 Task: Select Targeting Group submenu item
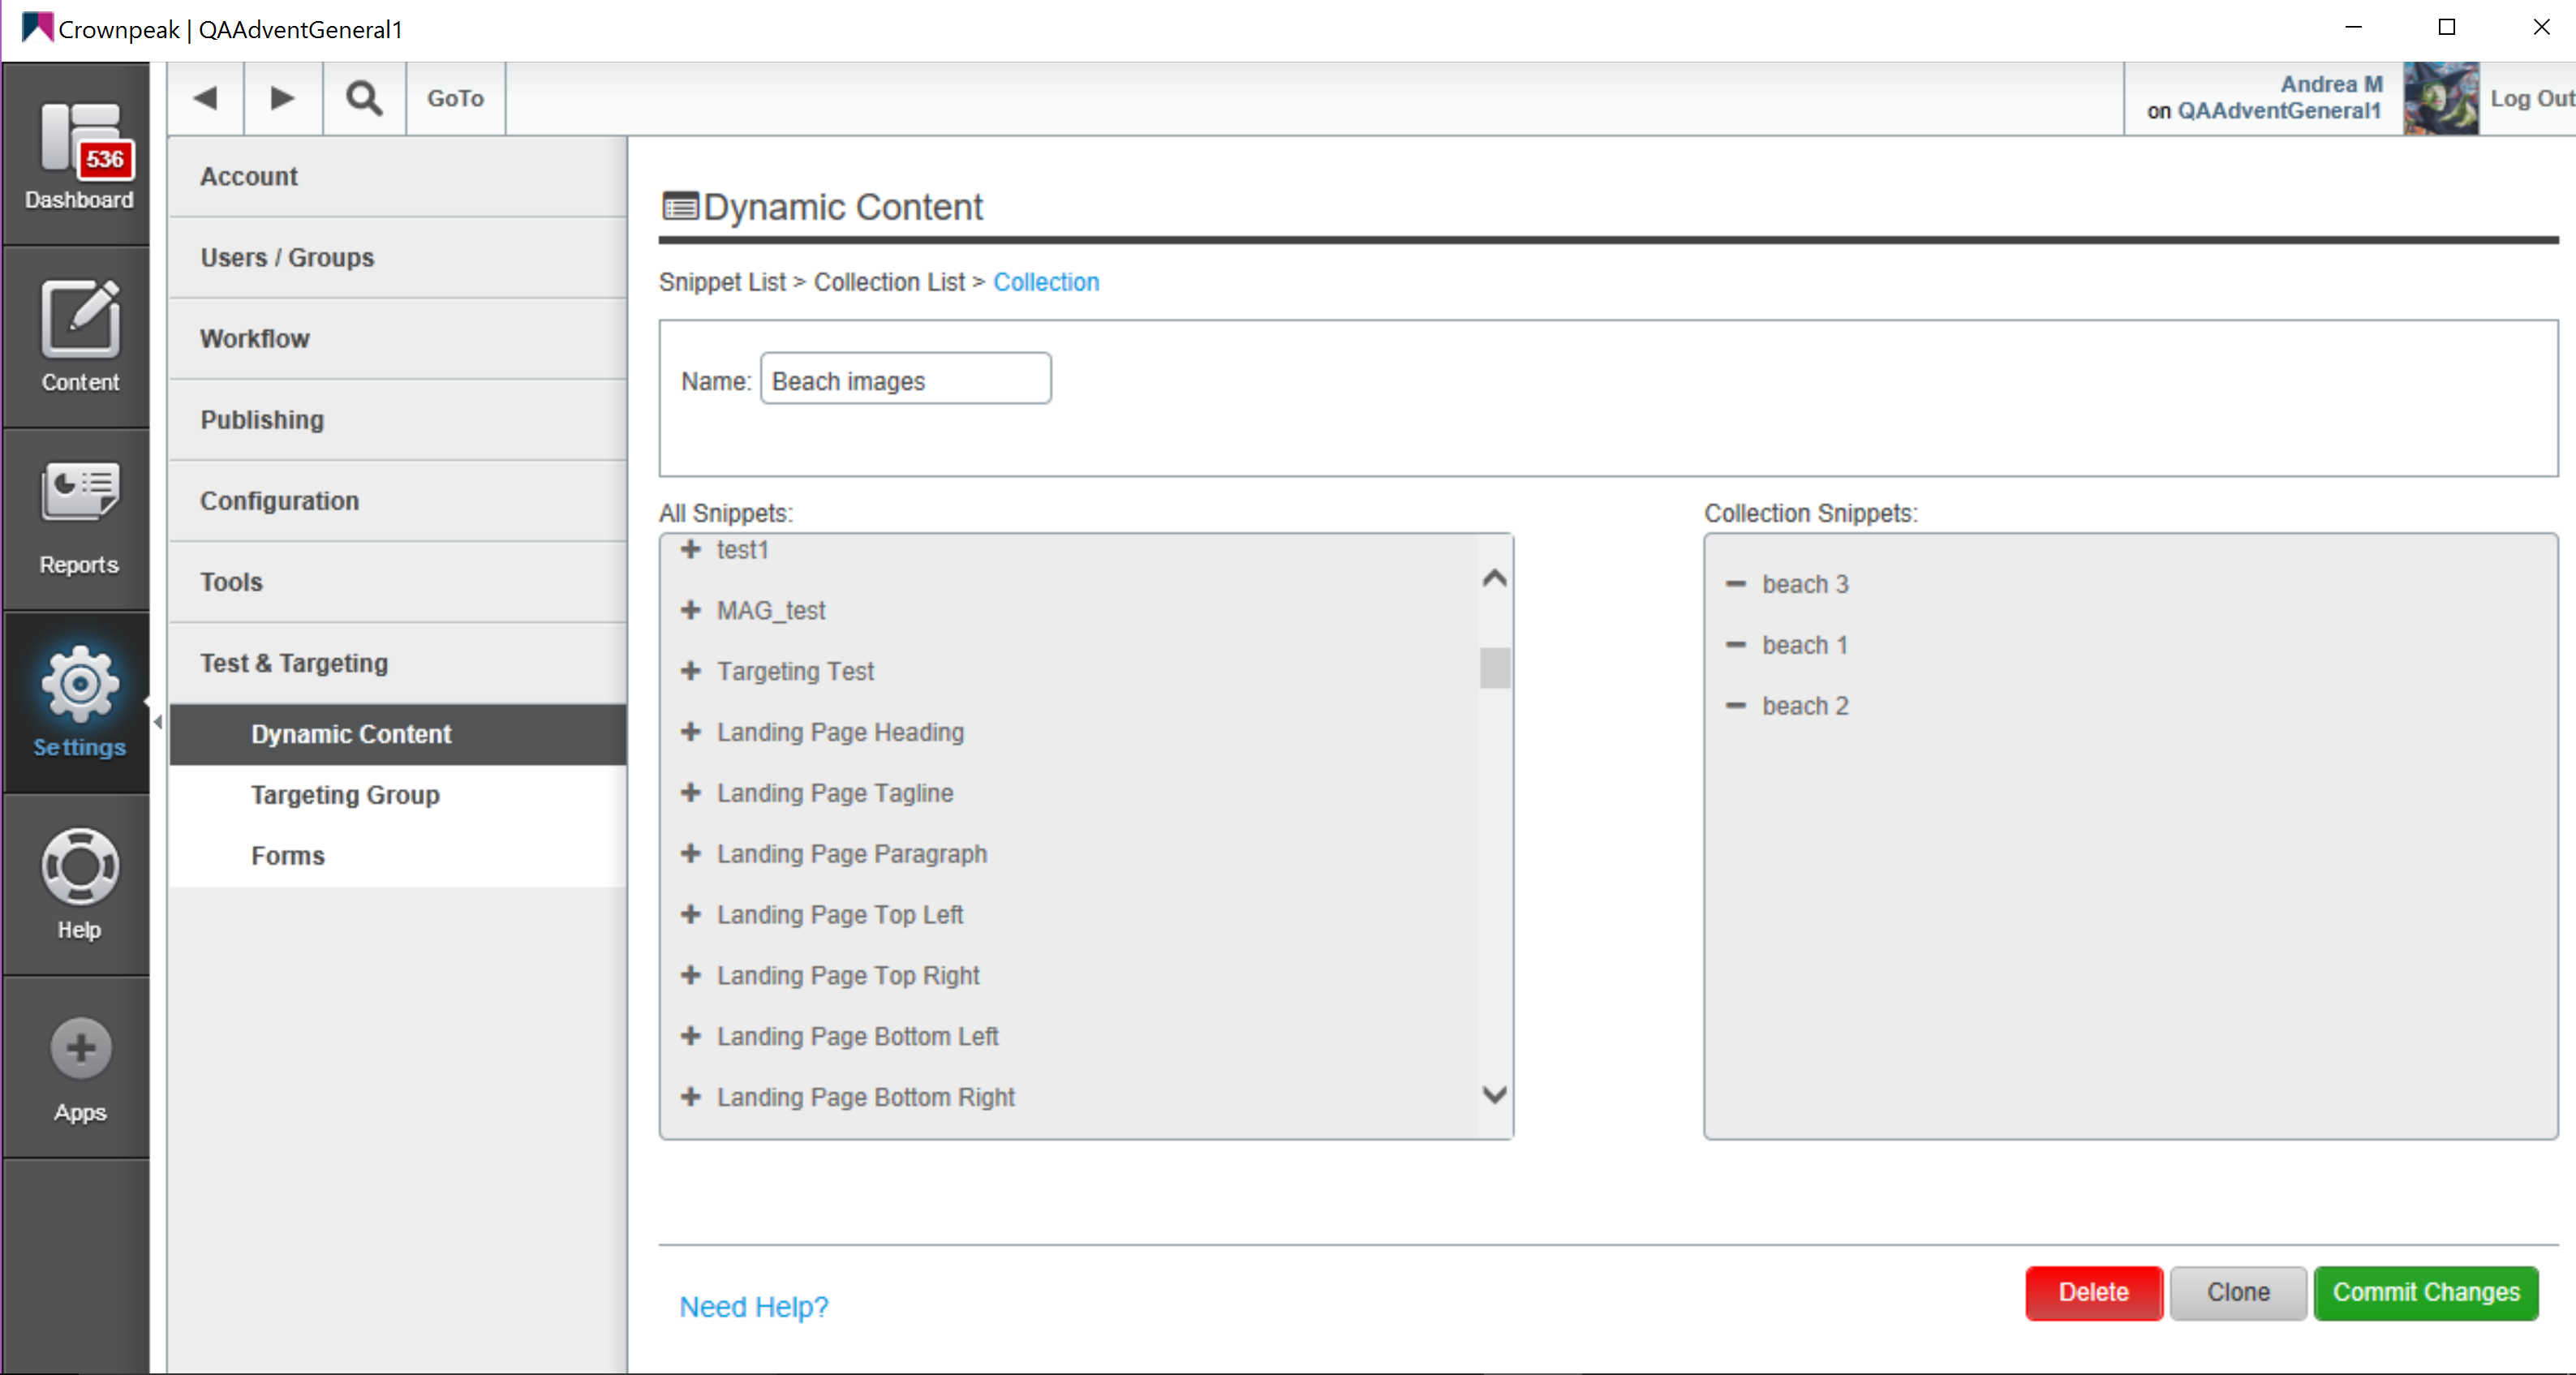(x=398, y=795)
